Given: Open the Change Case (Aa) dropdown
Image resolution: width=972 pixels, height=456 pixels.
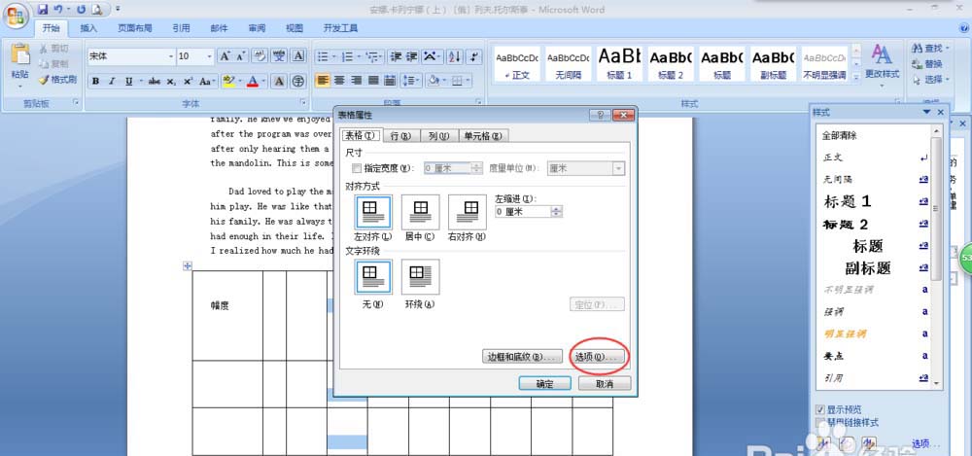Looking at the screenshot, I should pos(208,82).
